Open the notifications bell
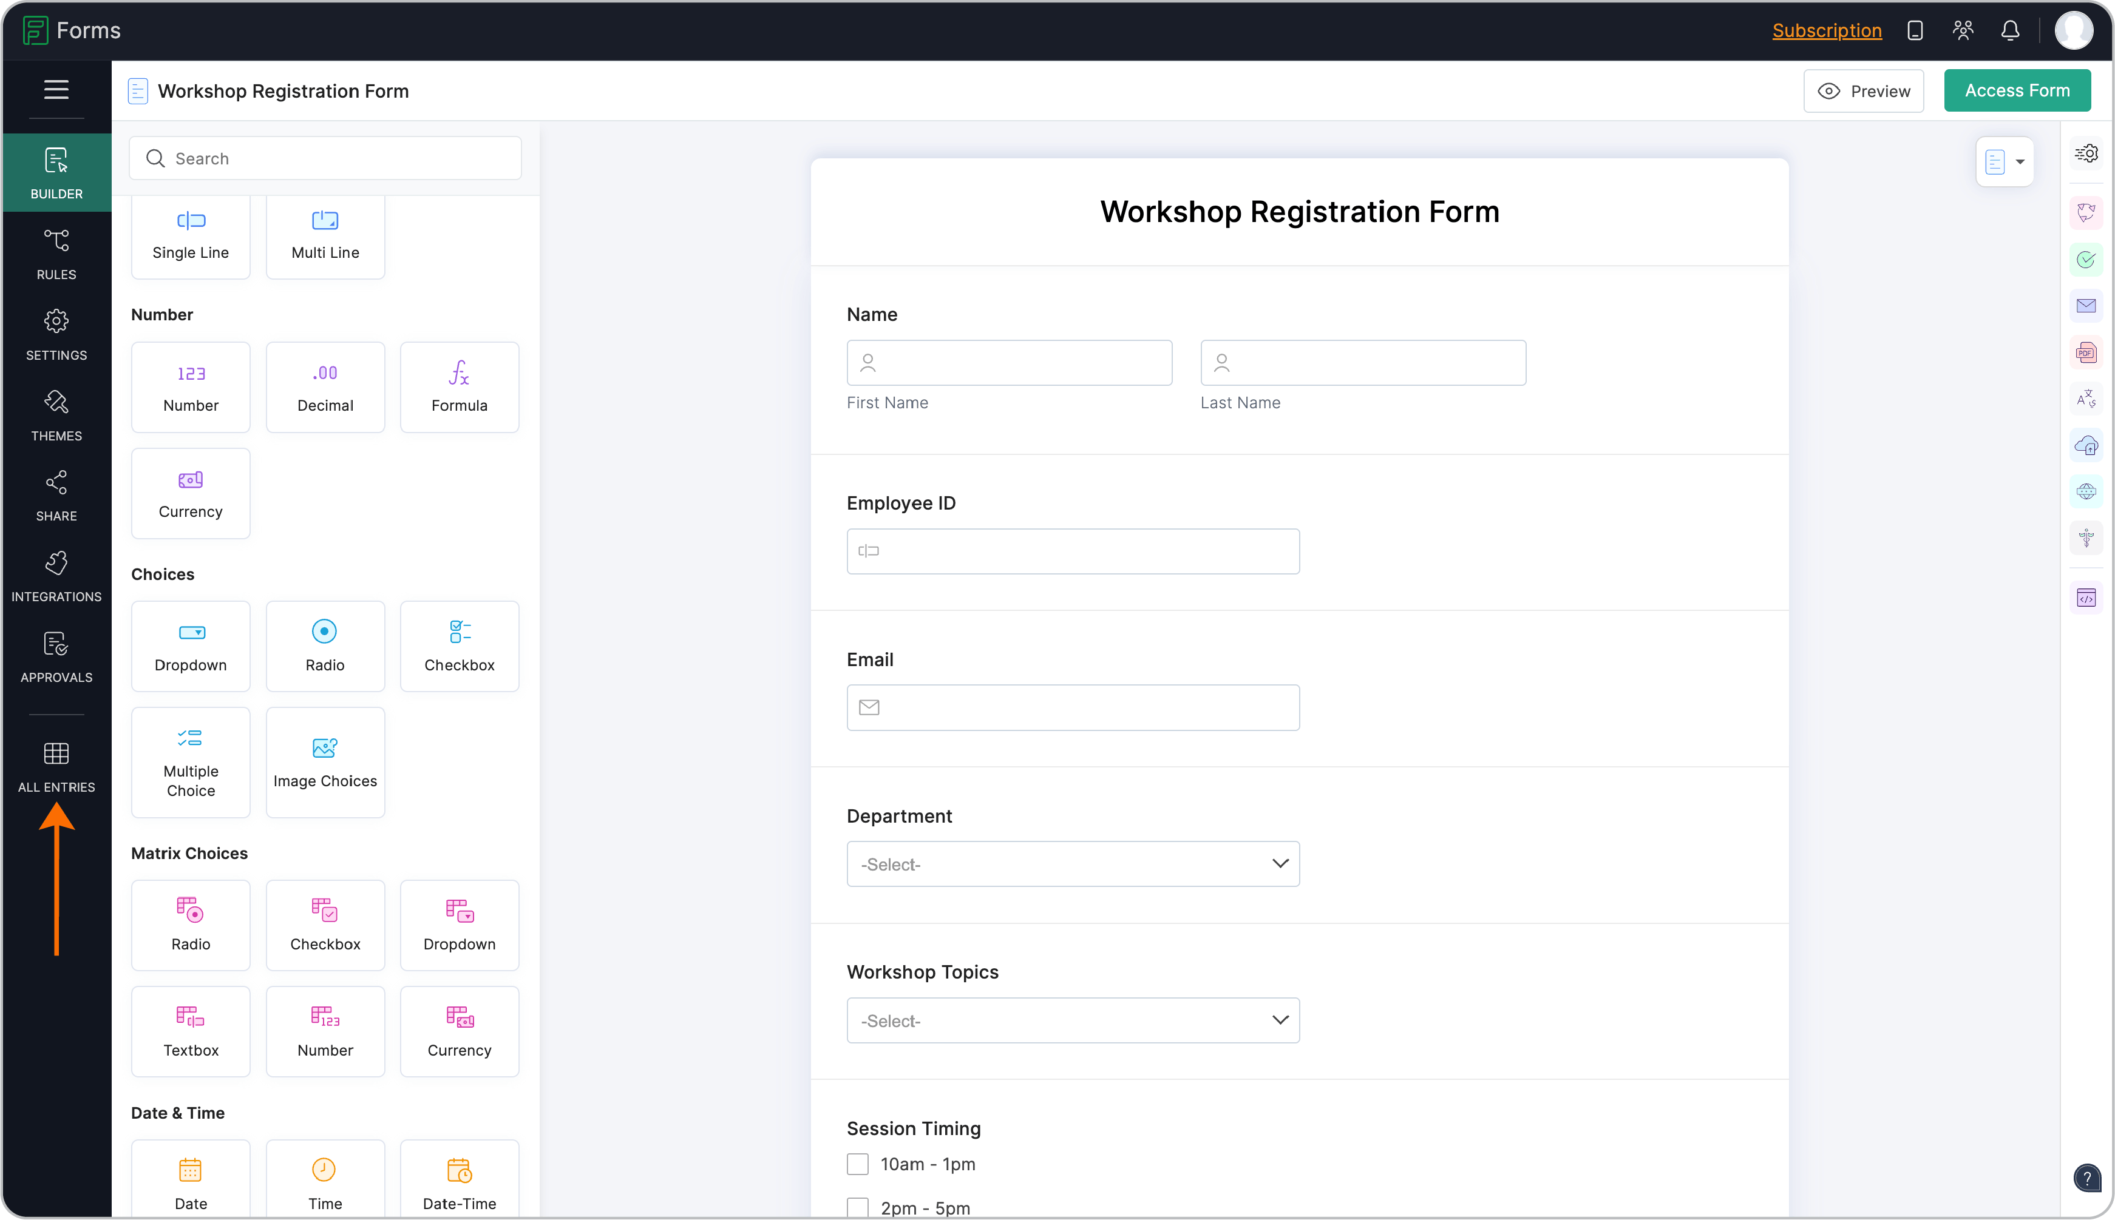The image size is (2115, 1220). tap(2009, 31)
